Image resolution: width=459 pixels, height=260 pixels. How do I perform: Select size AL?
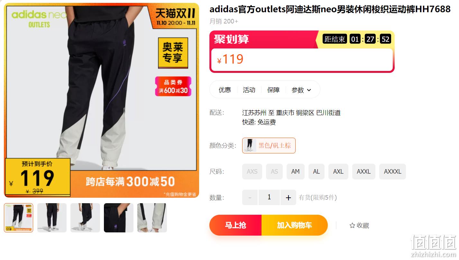pyautogui.click(x=317, y=171)
